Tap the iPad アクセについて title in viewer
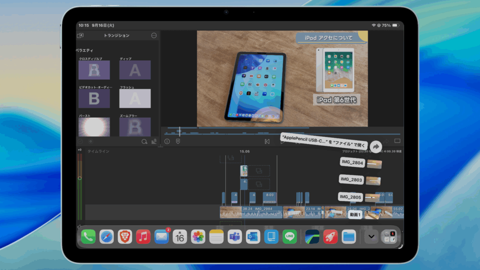This screenshot has width=480, height=270. [x=329, y=38]
